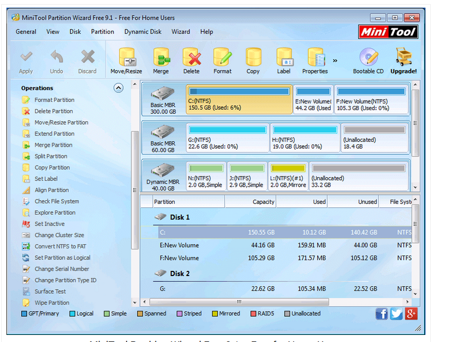Open the Dynamic Disk menu
Image resolution: width=449 pixels, height=342 pixels.
tap(143, 32)
